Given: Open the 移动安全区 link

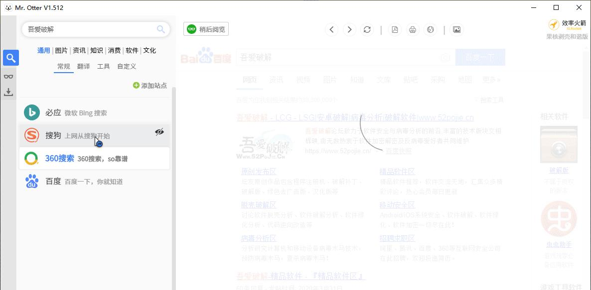Looking at the screenshot, I should 397,205.
